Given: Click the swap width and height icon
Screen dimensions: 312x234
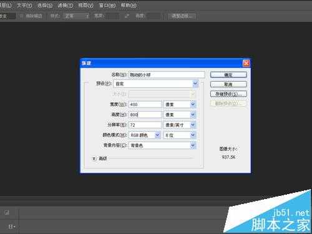Looking at the screenshot, I should [x=127, y=16].
